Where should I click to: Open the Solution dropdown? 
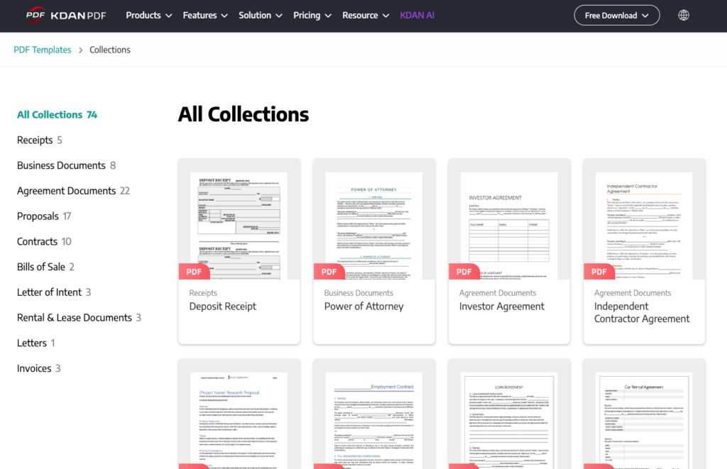(x=260, y=16)
